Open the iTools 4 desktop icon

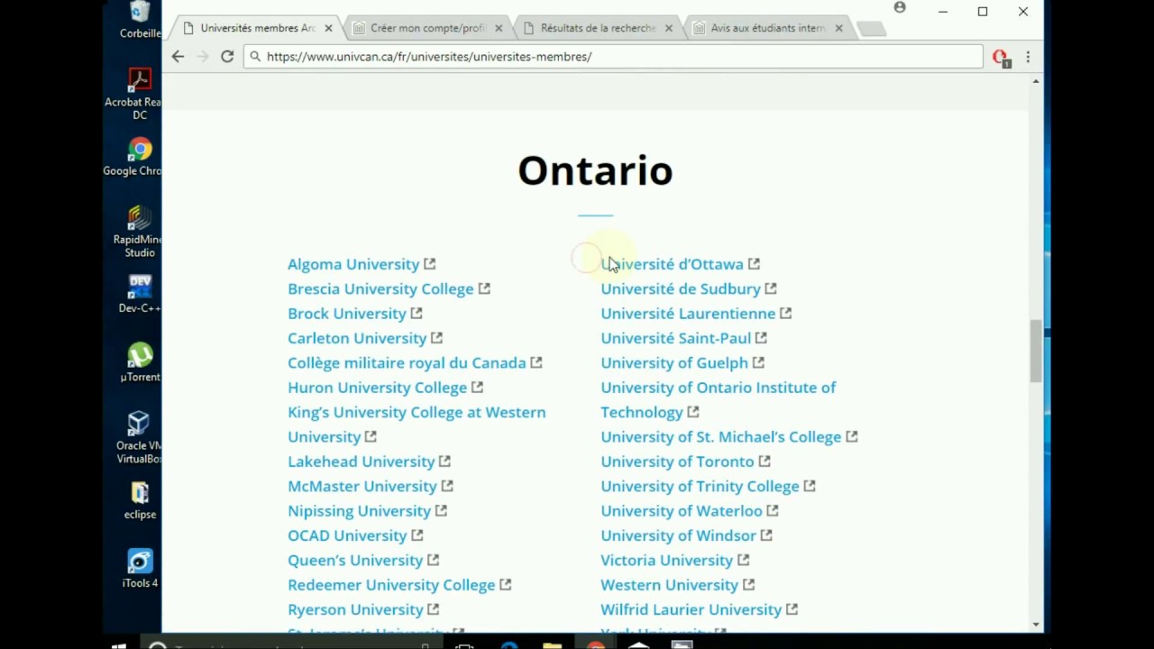[x=140, y=569]
